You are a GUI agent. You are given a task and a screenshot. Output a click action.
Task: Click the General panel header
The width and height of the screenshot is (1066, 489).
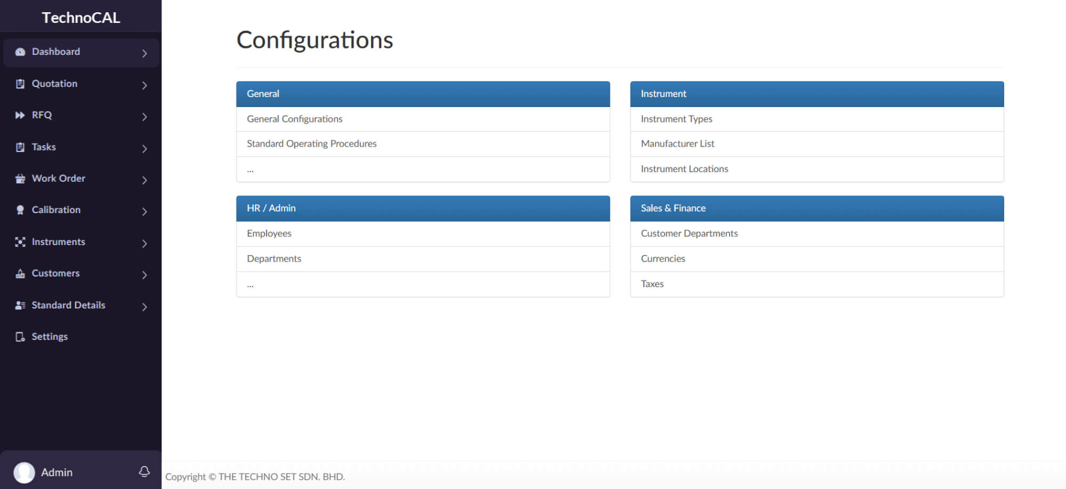pos(423,94)
